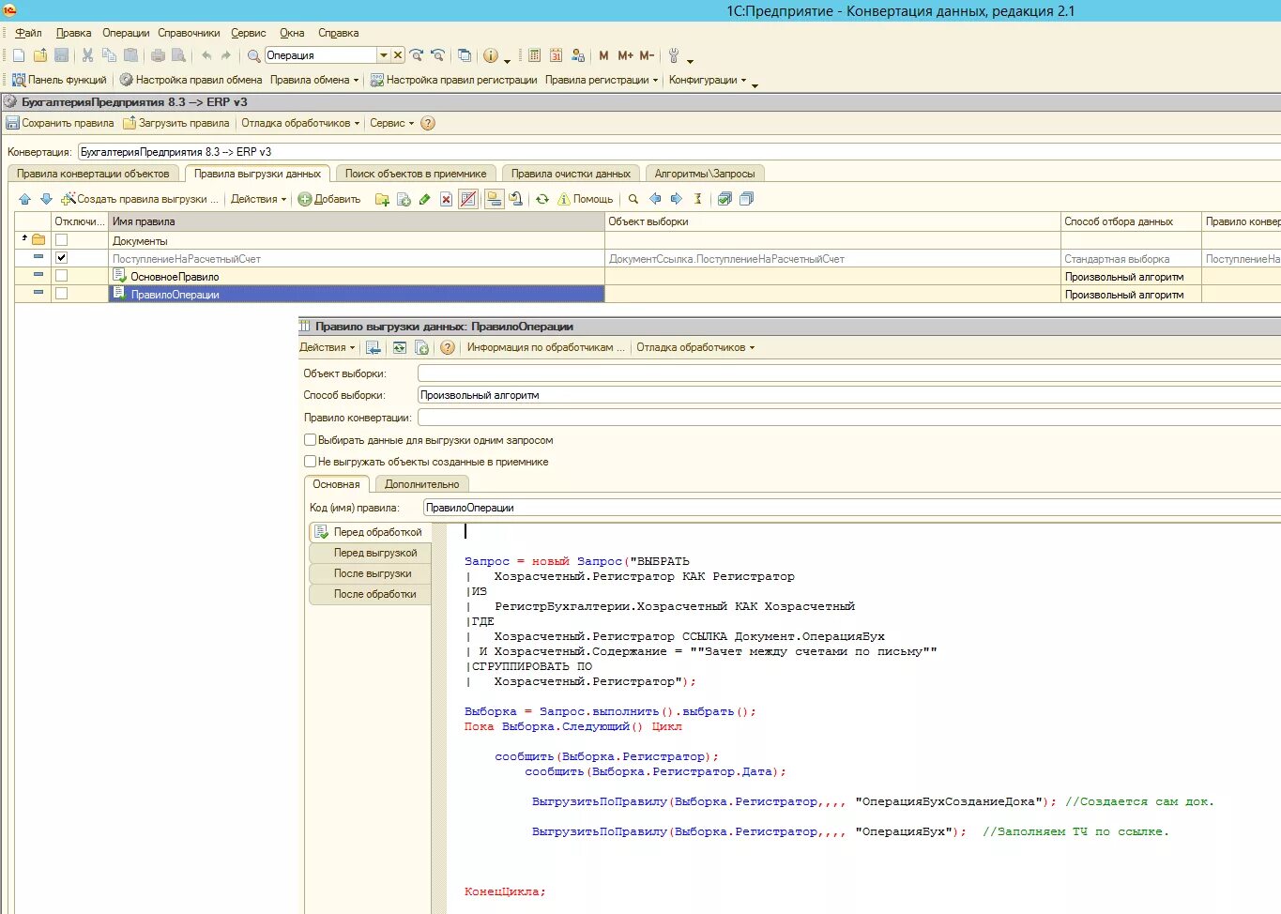Click the reread icon in rule dialog toolbar
This screenshot has width=1281, height=914.
pyautogui.click(x=400, y=347)
